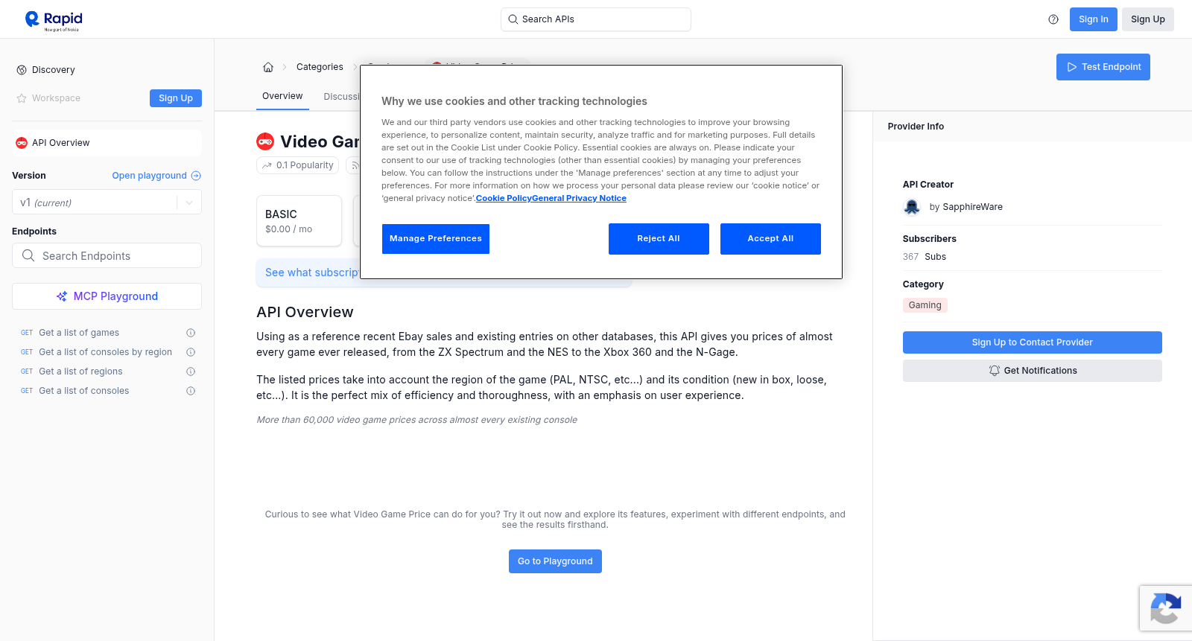Open Discovery in the sidebar

pyautogui.click(x=54, y=70)
